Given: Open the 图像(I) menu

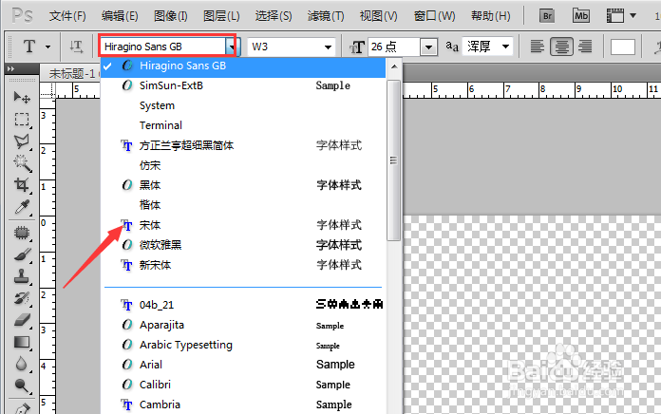Looking at the screenshot, I should point(171,16).
